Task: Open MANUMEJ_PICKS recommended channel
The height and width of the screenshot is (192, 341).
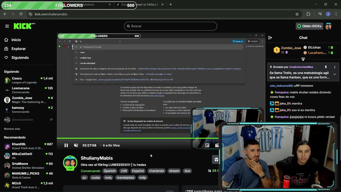Action: [x=28, y=175]
